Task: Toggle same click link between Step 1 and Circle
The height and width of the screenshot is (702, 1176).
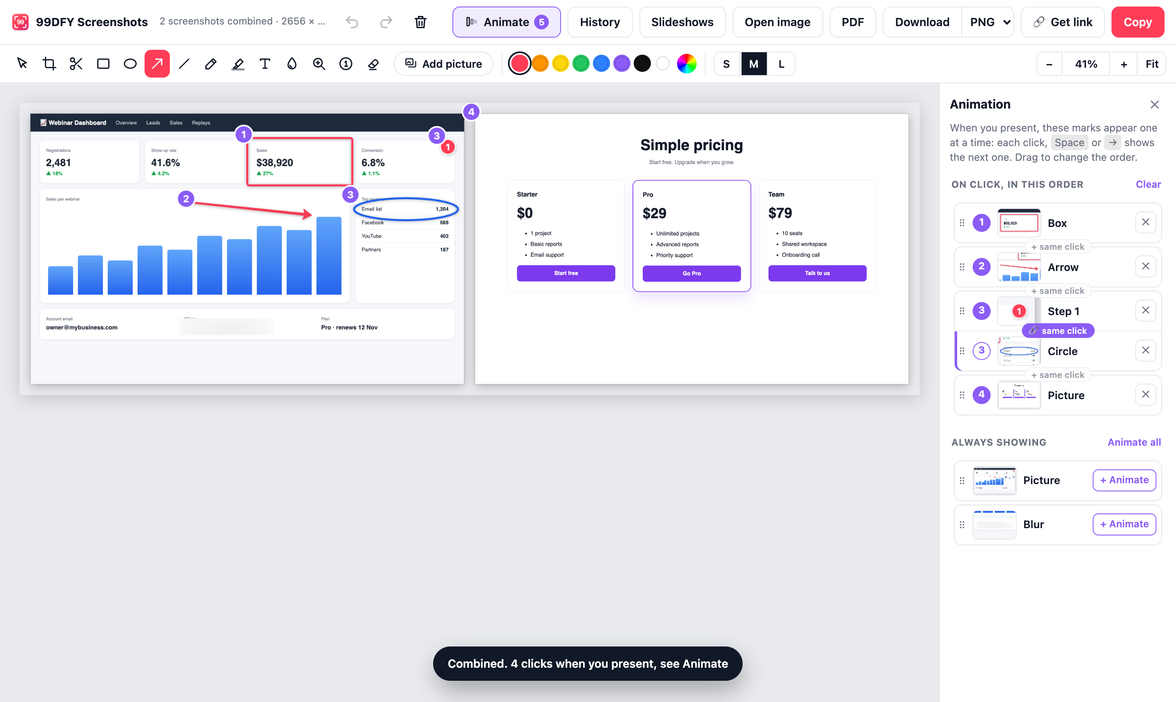Action: [x=1058, y=331]
